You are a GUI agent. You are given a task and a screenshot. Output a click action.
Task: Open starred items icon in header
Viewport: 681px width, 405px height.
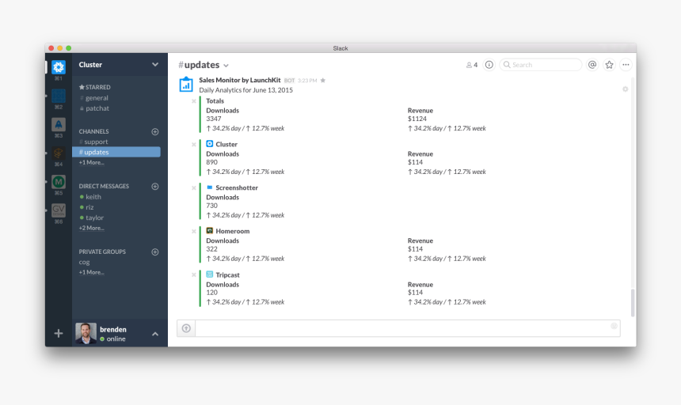610,65
